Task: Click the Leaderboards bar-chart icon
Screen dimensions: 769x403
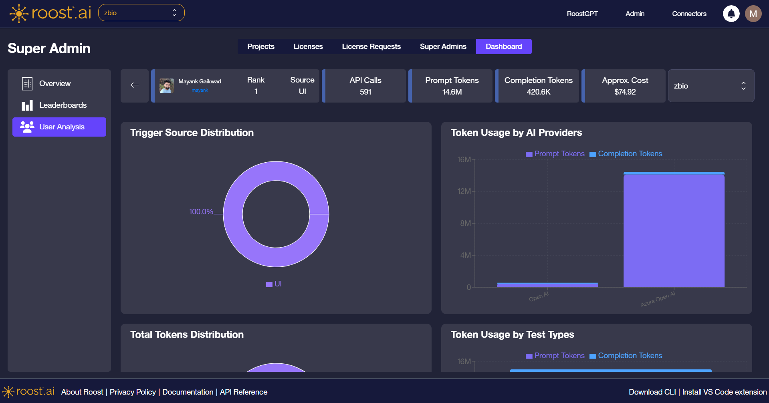Action: click(x=27, y=105)
